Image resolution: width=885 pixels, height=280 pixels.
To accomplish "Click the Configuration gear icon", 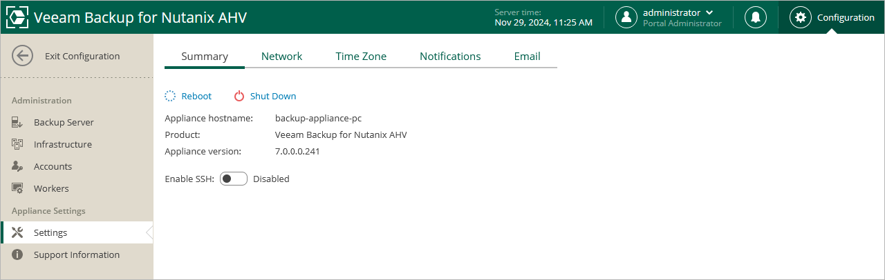I will pos(801,17).
